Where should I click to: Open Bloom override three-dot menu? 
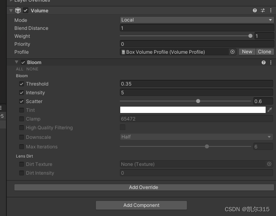click(271, 62)
